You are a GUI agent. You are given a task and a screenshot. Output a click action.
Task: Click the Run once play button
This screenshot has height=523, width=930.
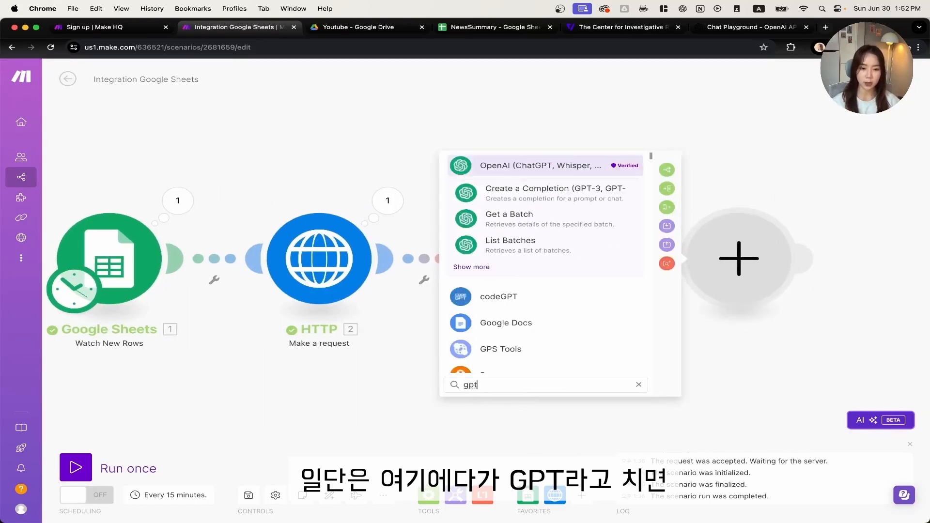[x=76, y=467]
